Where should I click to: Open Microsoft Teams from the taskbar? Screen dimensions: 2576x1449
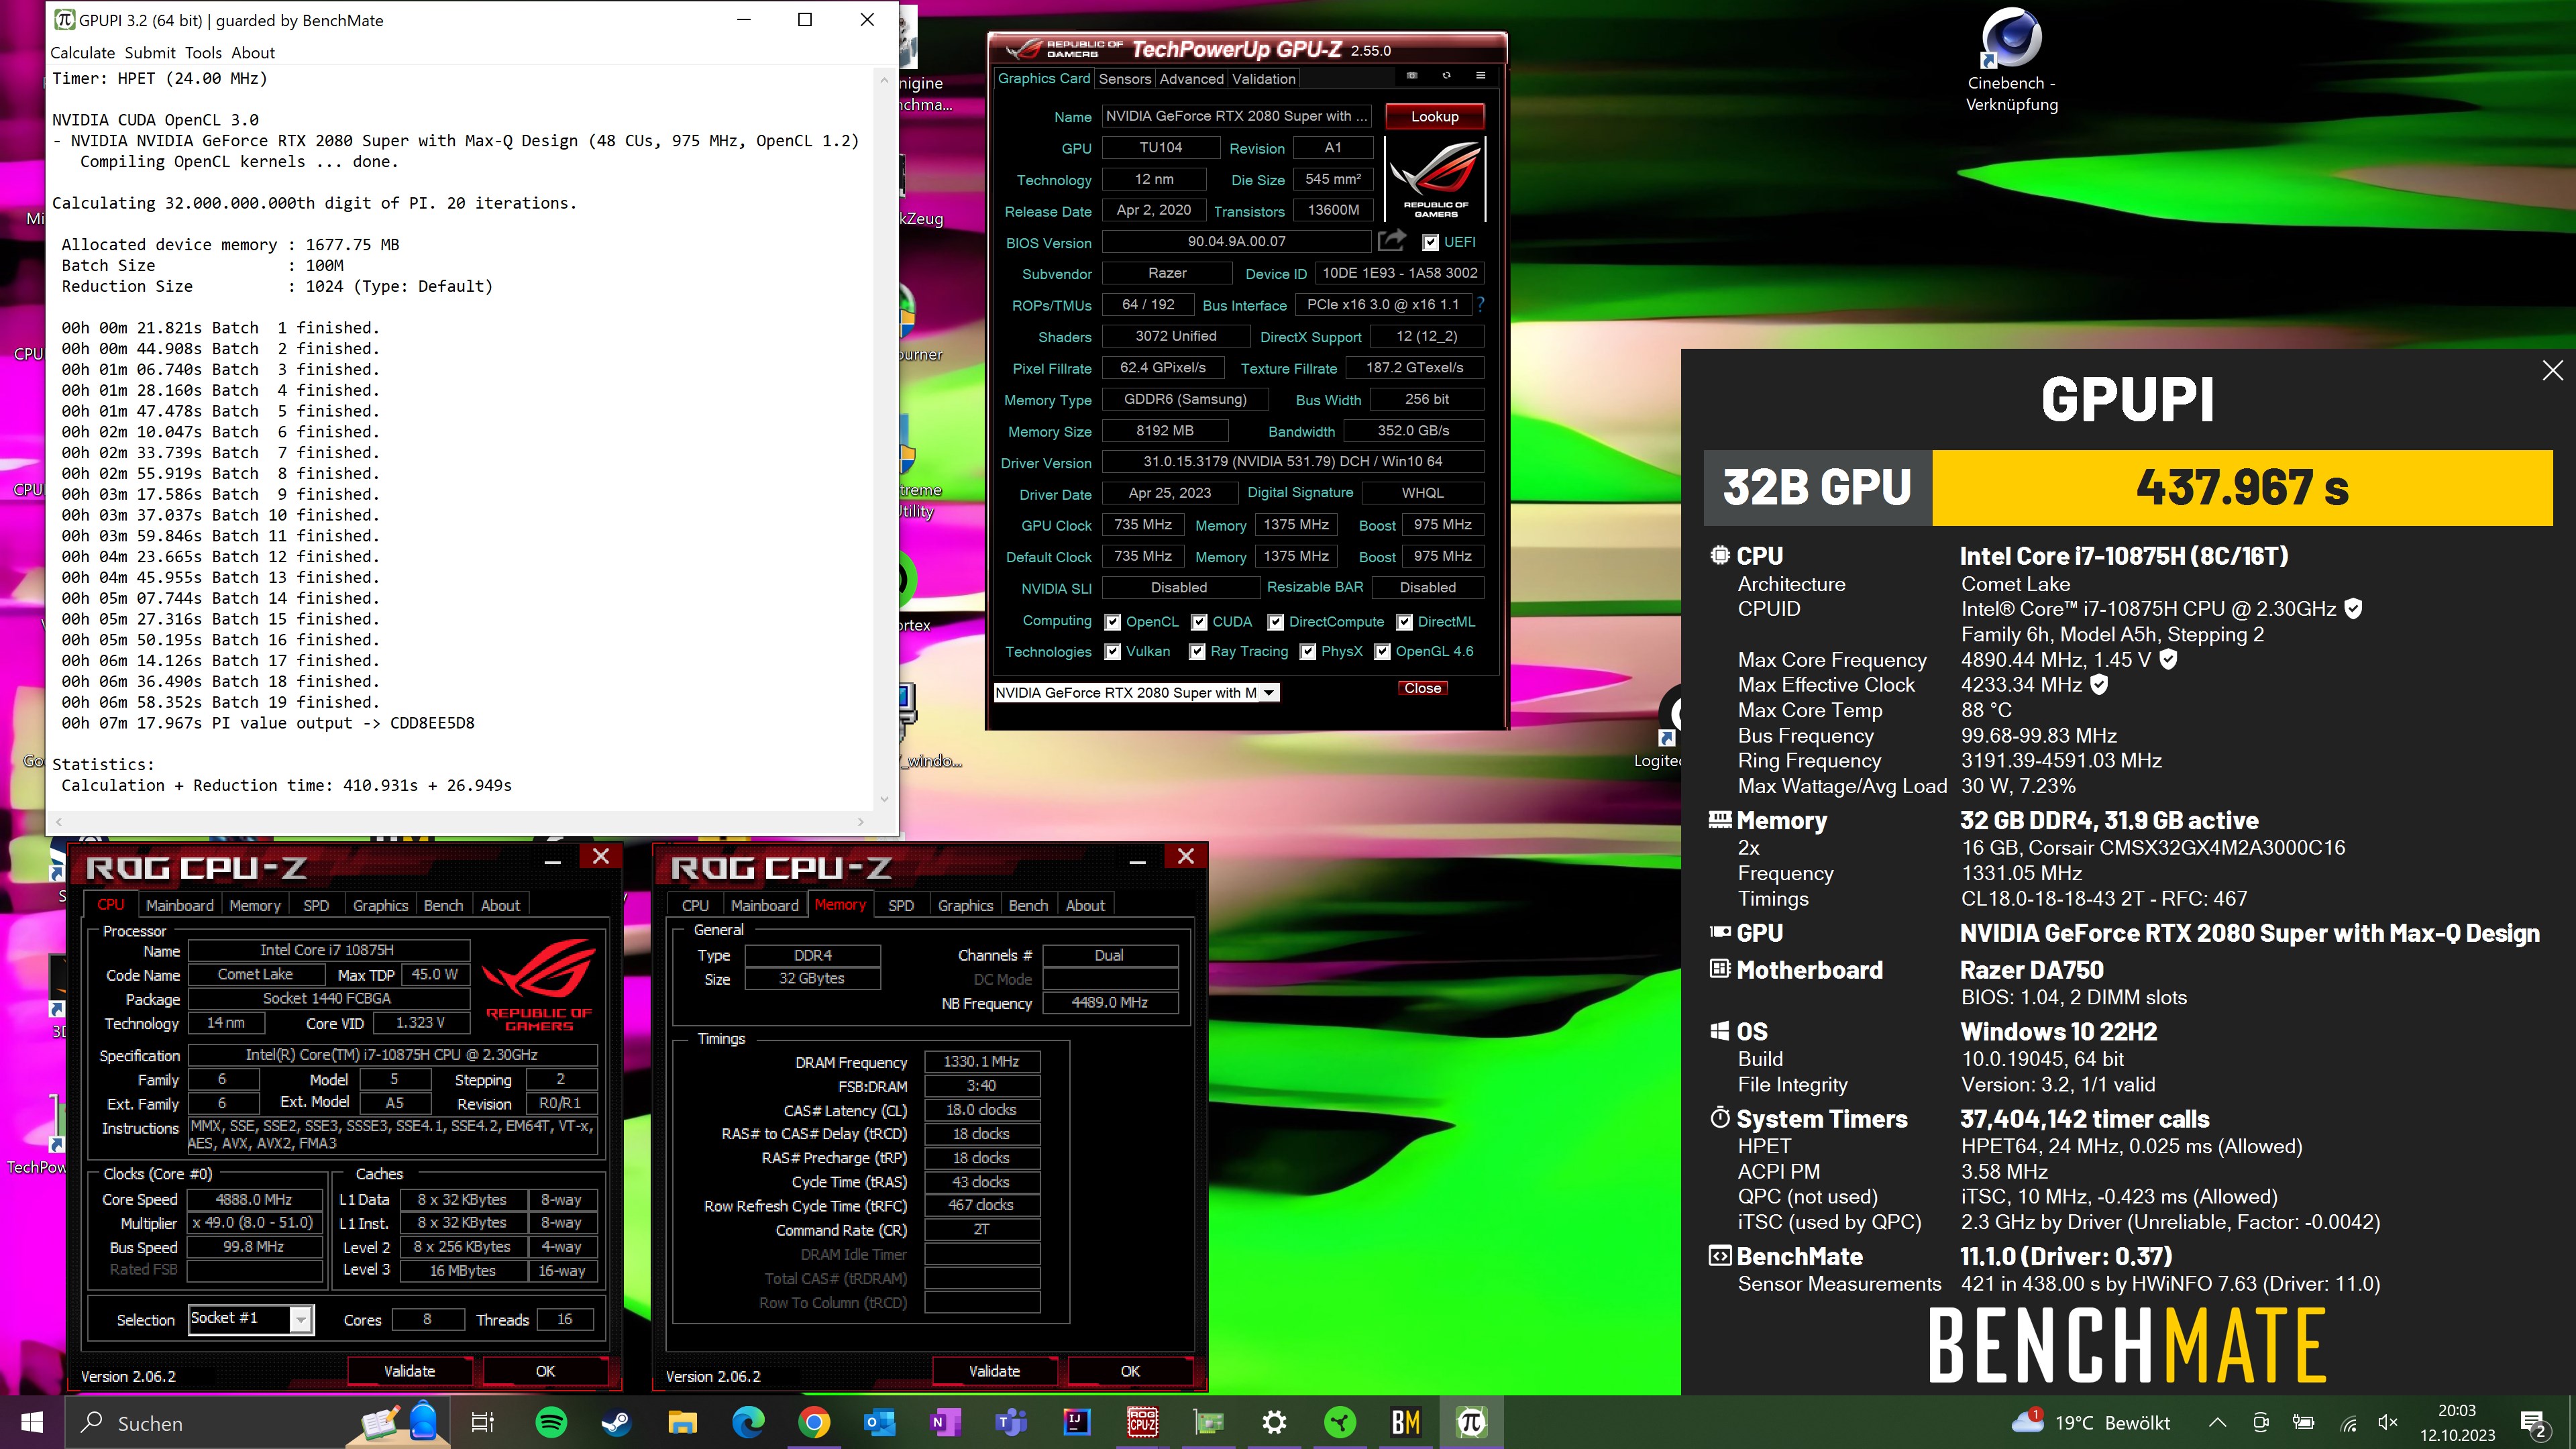(1011, 1422)
